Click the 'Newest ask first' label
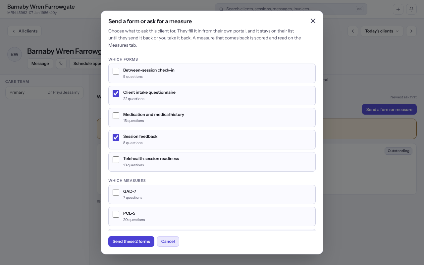 click(403, 97)
